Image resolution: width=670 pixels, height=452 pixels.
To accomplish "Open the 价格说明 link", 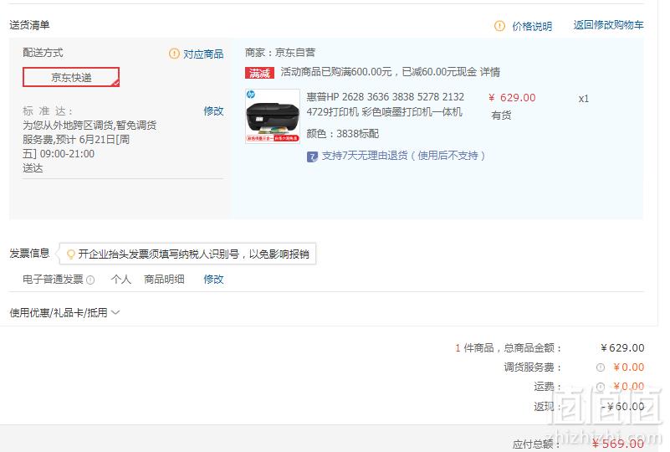I will tap(532, 26).
